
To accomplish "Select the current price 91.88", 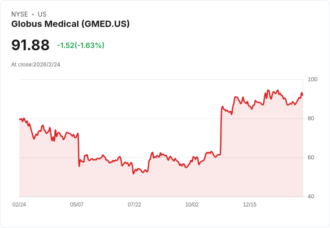I will coord(30,45).
